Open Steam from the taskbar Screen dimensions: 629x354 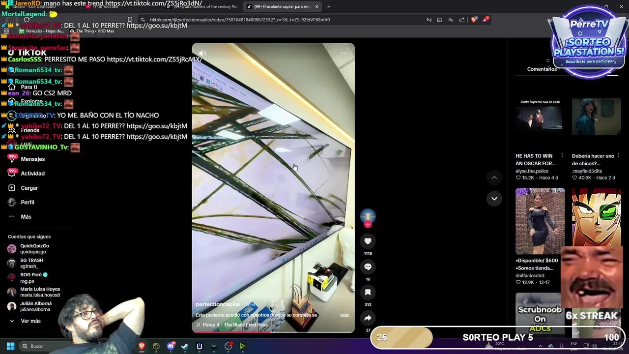pyautogui.click(x=185, y=346)
